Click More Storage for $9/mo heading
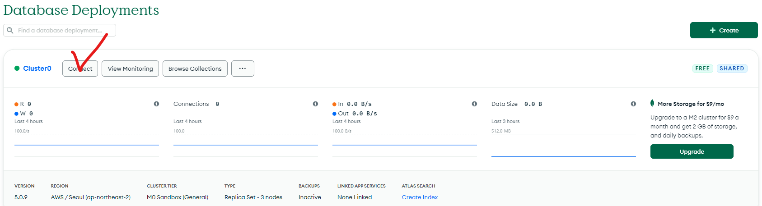 pos(691,104)
